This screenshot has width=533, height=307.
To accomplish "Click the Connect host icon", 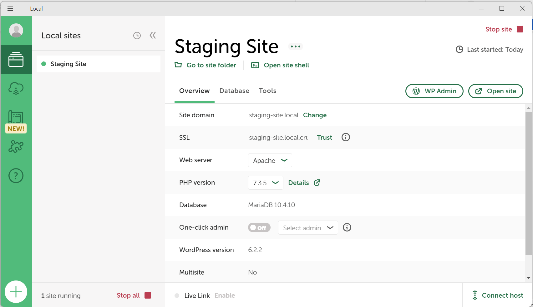I will pos(475,295).
